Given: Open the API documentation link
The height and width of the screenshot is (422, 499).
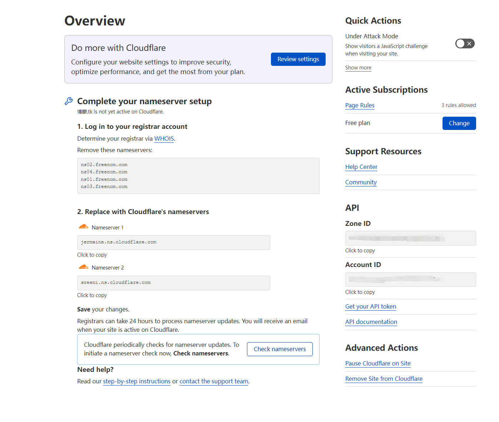Looking at the screenshot, I should (371, 322).
